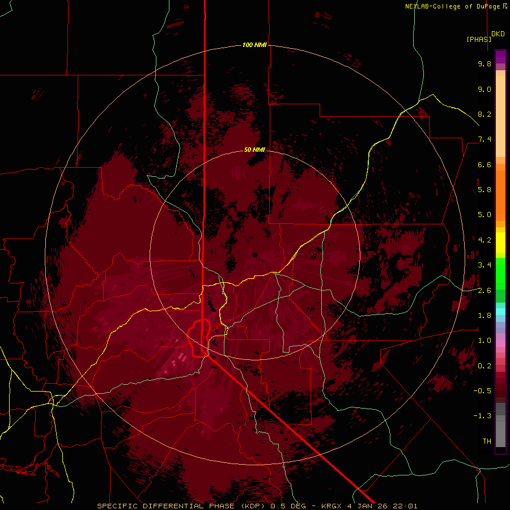Screen dimensions: 510x510
Task: Click the -1.3 scale value
Action: tap(482, 416)
